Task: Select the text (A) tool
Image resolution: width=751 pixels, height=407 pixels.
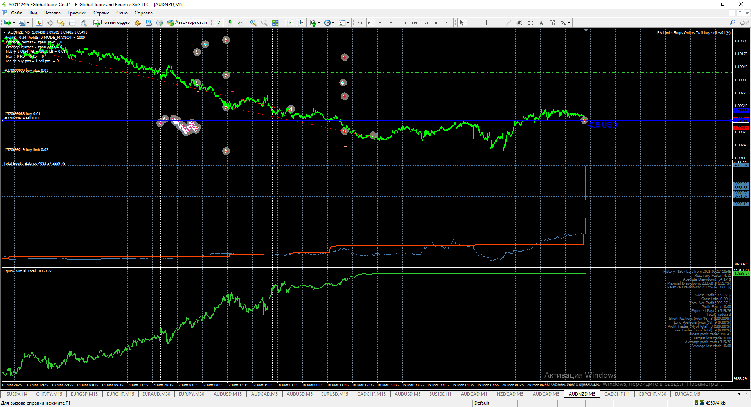Action: coord(541,23)
